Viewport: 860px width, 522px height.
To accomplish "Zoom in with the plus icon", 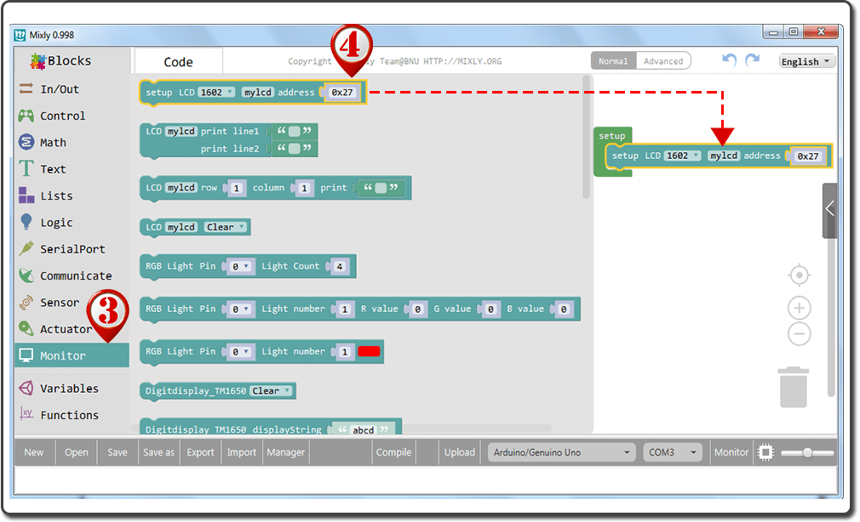I will (800, 308).
